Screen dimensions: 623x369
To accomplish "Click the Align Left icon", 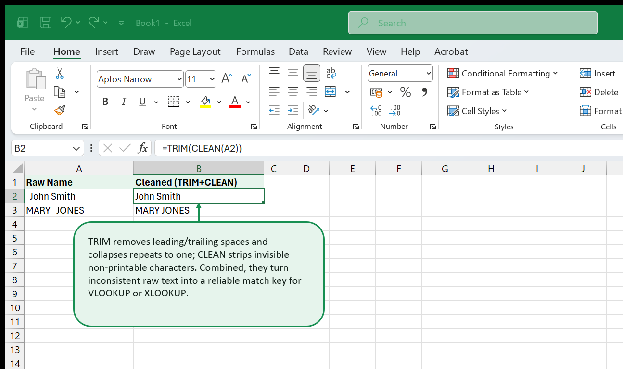I will tap(274, 91).
